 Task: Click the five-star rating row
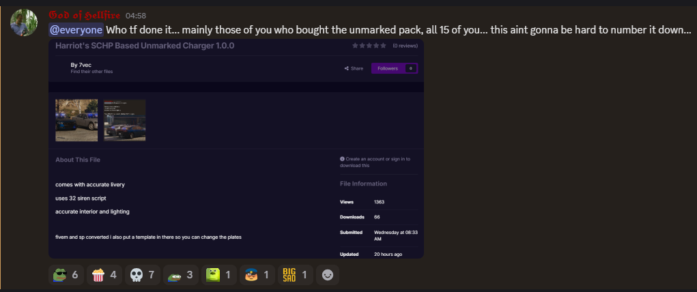point(369,46)
